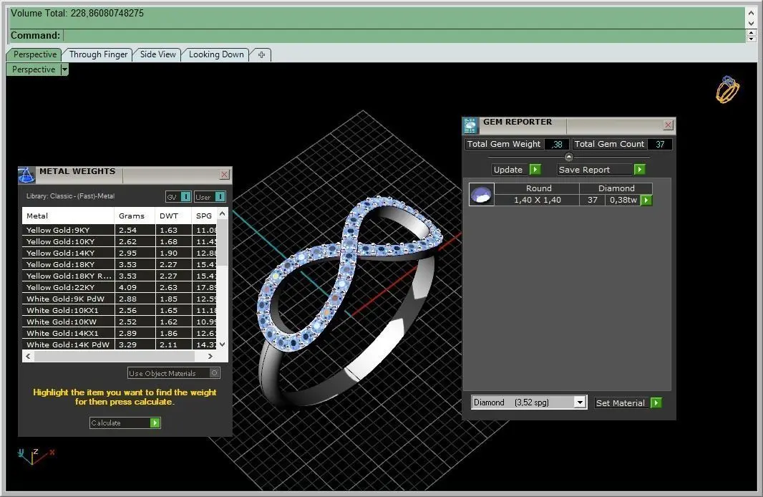Close the Gem Reporter panel
The width and height of the screenshot is (763, 497).
[668, 125]
